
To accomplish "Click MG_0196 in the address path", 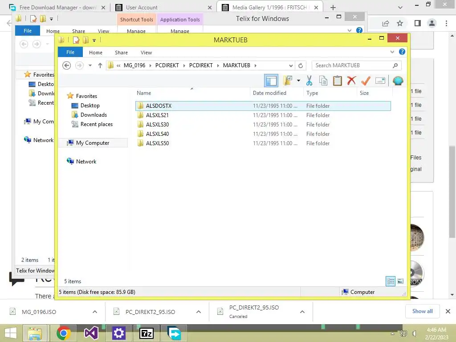I will point(134,65).
